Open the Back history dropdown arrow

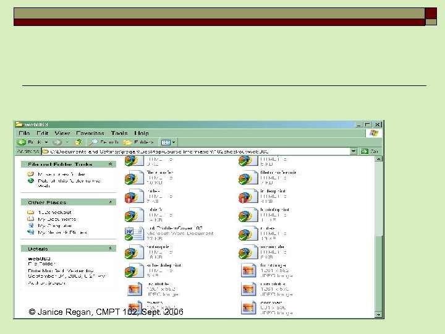click(46, 142)
